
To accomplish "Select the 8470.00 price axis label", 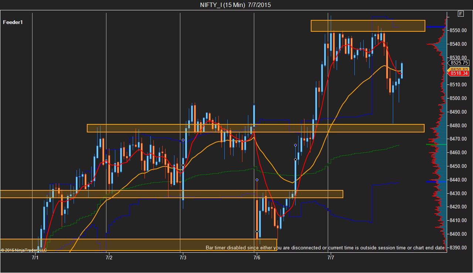I will point(457,139).
